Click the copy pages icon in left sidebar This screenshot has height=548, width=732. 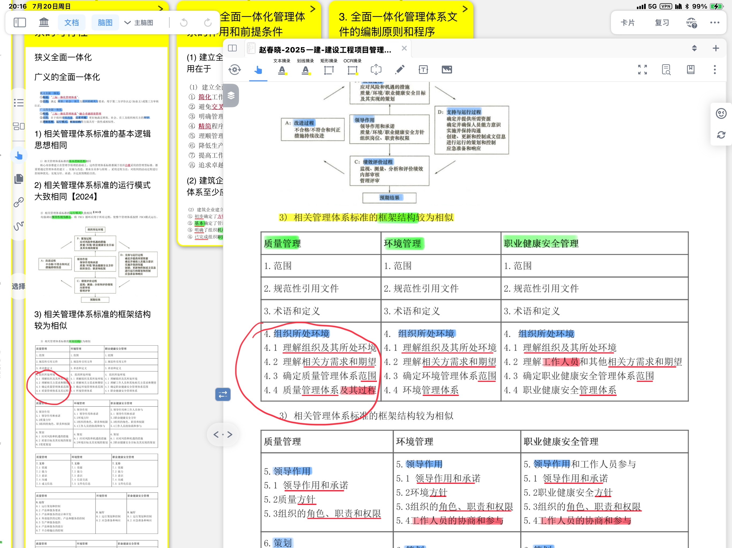pyautogui.click(x=18, y=178)
